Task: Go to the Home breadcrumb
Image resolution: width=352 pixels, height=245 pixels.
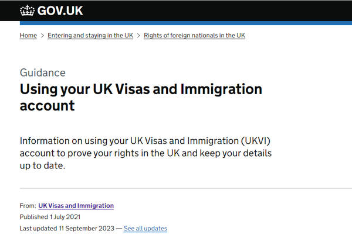Action: tap(28, 35)
